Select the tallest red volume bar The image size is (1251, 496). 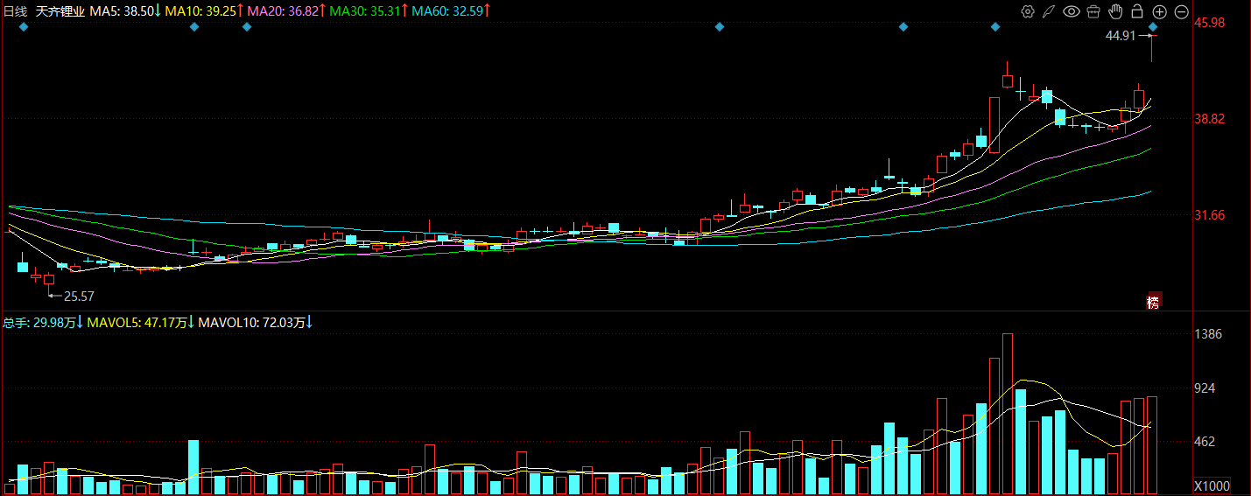[x=1008, y=413]
